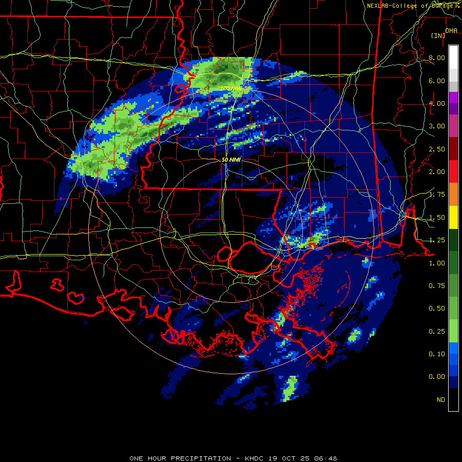
Task: Pick the white swatch at top of legend
Action: [x=453, y=57]
